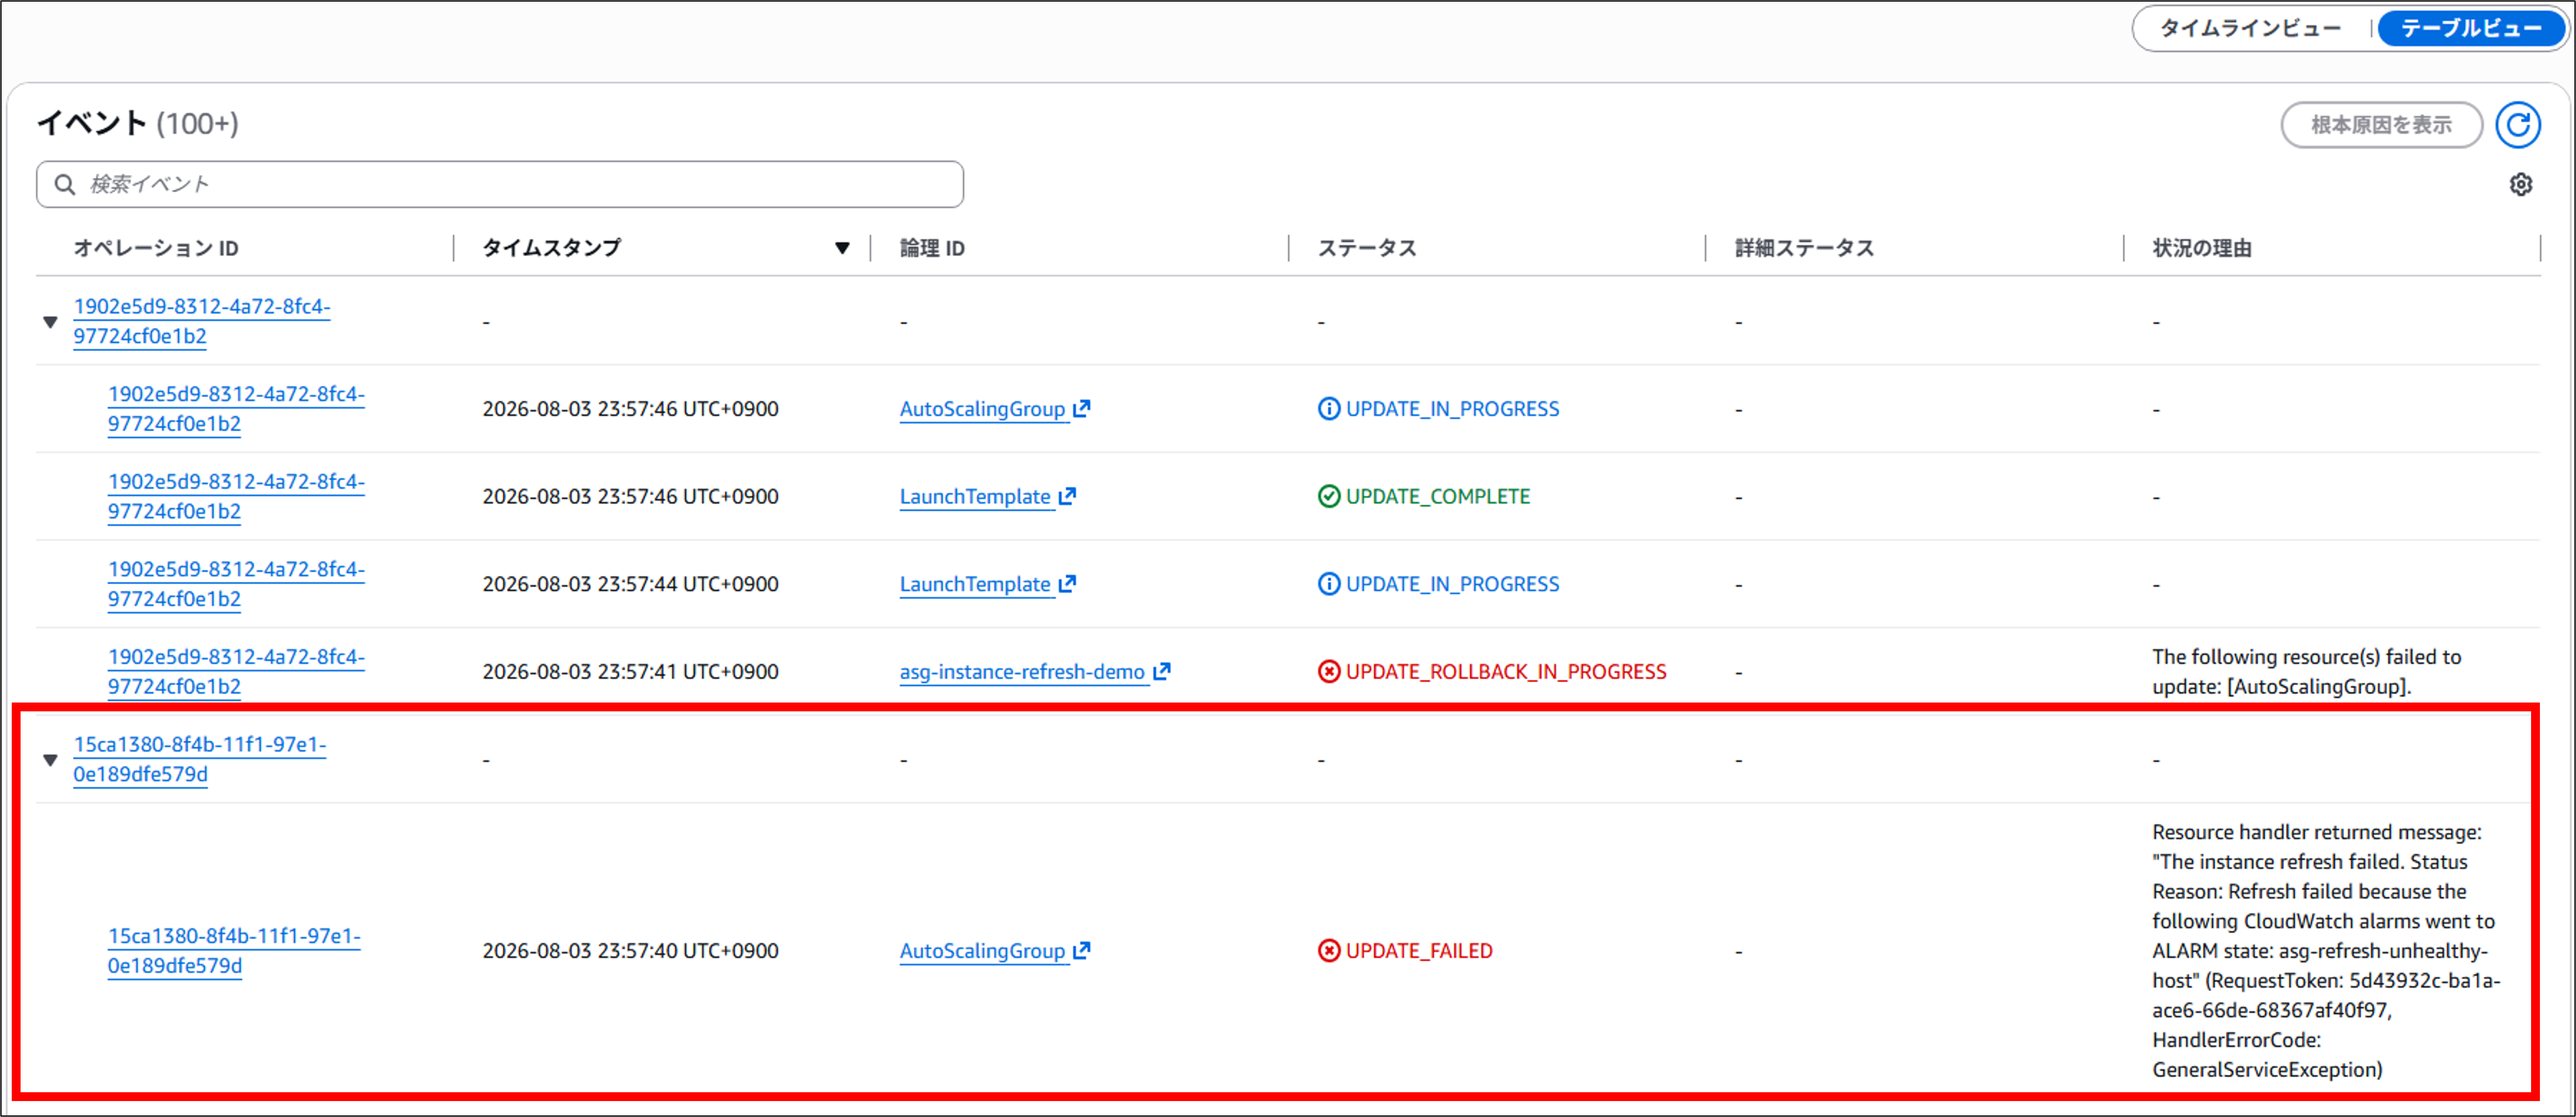The height and width of the screenshot is (1117, 2576).
Task: Collapse the 1902e5d9 operation group
Action: click(50, 322)
